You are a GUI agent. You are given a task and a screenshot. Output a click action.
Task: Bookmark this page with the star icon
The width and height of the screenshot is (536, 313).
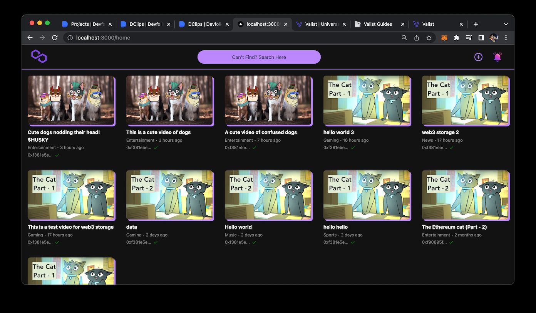click(x=429, y=38)
